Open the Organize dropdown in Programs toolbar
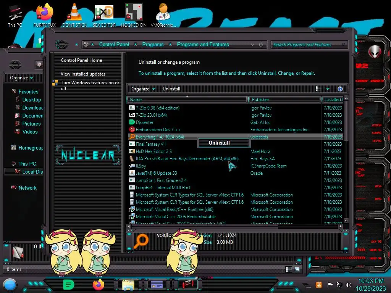This screenshot has height=293, width=391. pyautogui.click(x=143, y=89)
